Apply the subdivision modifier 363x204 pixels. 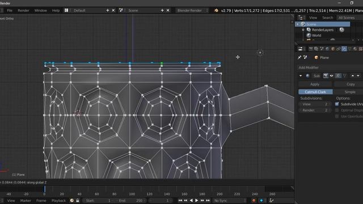[x=315, y=84]
